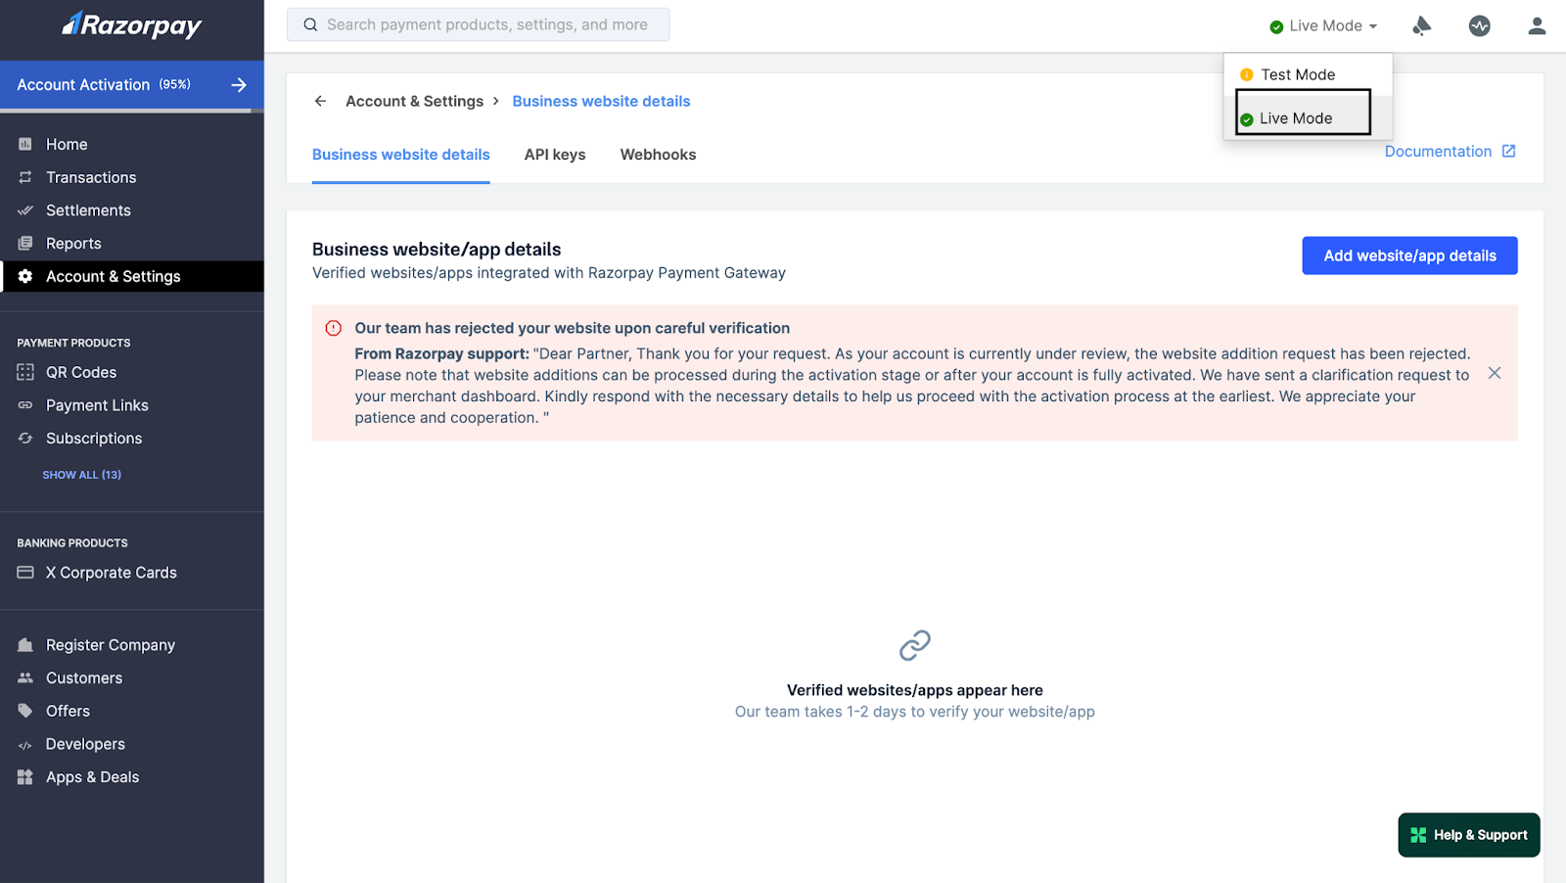This screenshot has width=1566, height=883.
Task: Expand SHOW ALL (13) payment products
Action: [x=82, y=475]
